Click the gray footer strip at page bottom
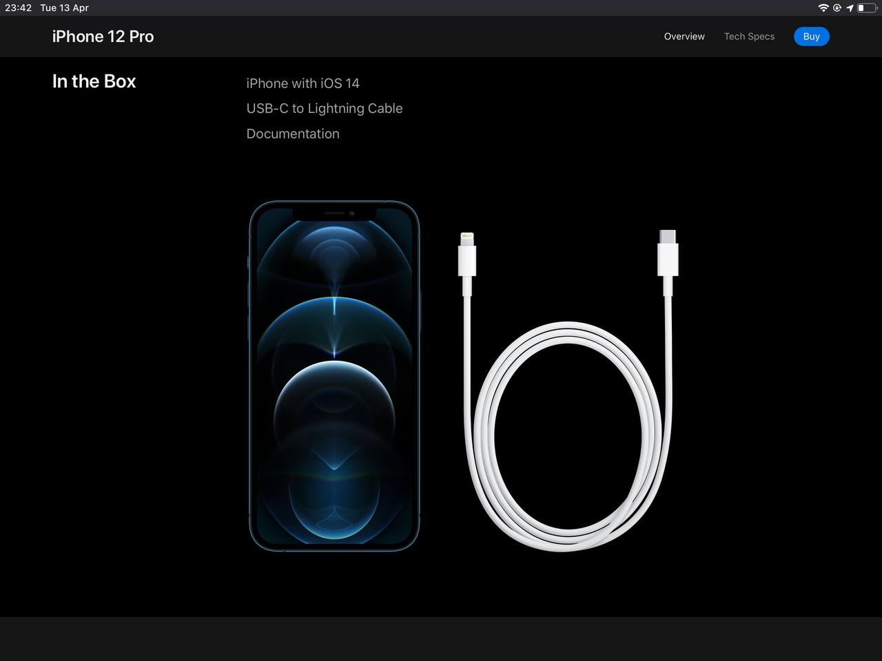Viewport: 882px width, 661px height. point(441,639)
